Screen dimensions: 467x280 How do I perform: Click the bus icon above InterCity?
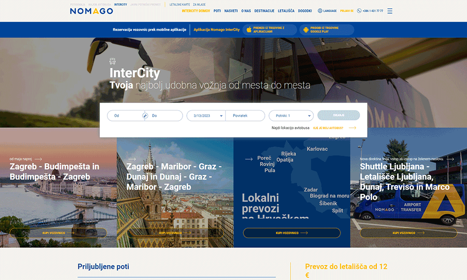point(112,61)
